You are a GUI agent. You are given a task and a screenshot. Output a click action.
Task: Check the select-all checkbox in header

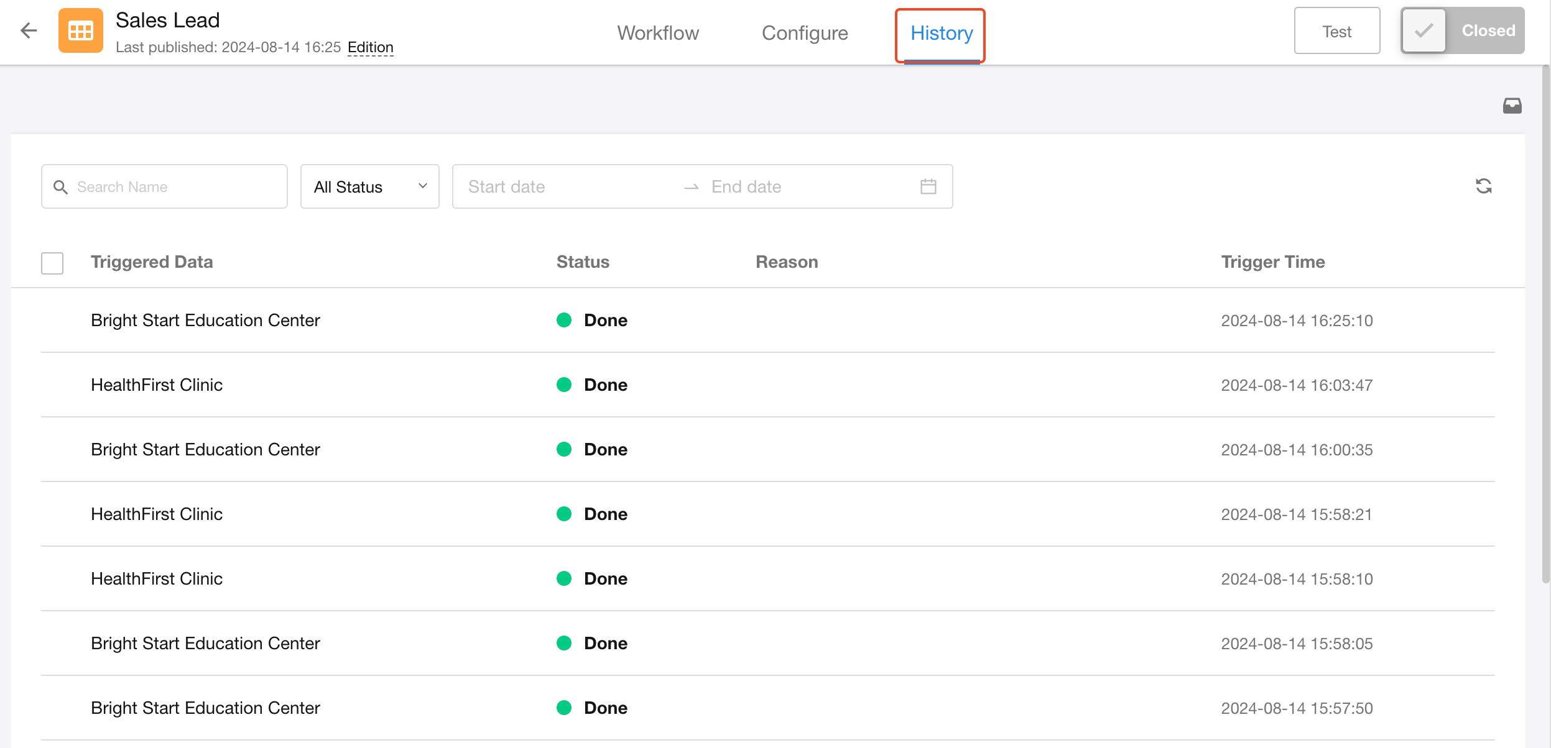[52, 263]
